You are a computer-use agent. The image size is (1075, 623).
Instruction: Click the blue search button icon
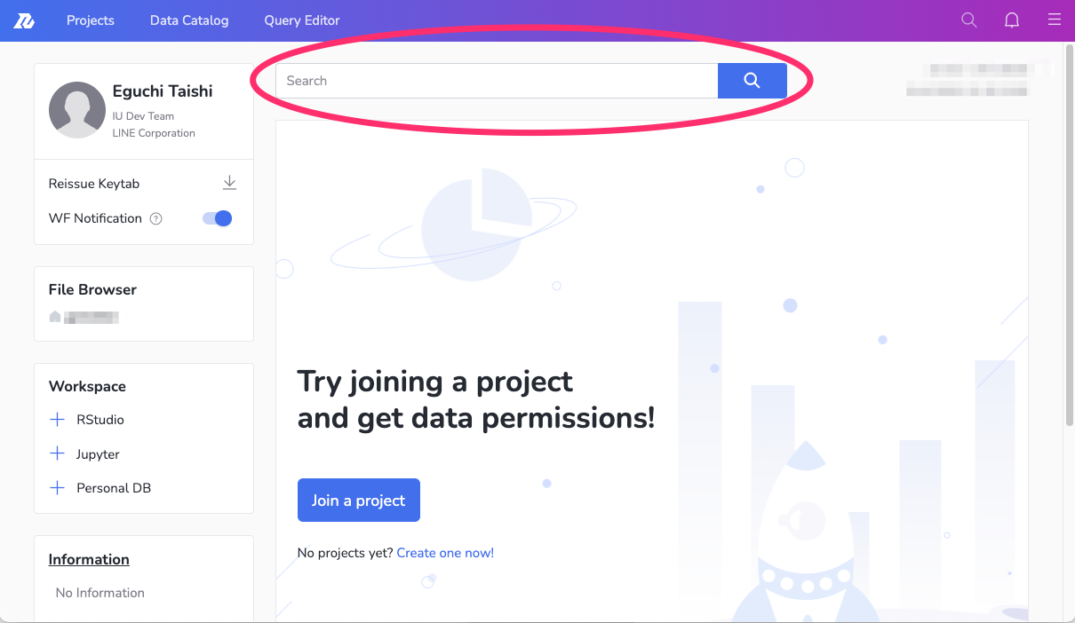[x=752, y=81]
